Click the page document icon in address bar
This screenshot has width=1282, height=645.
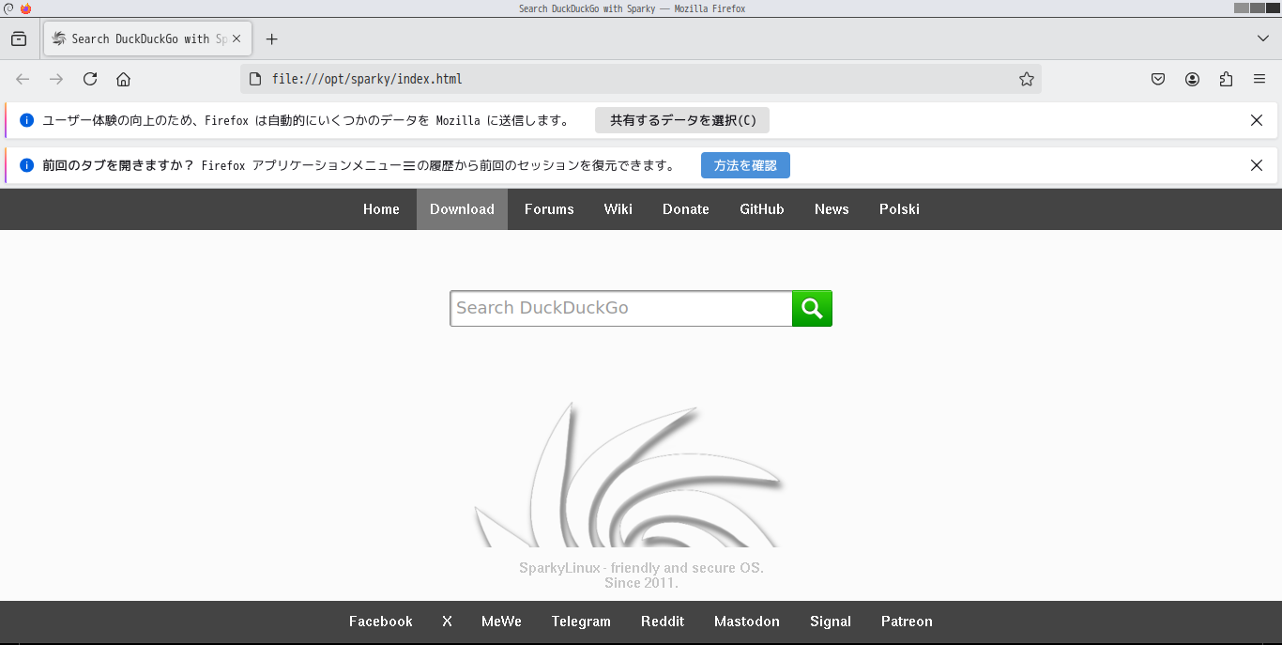tap(254, 79)
